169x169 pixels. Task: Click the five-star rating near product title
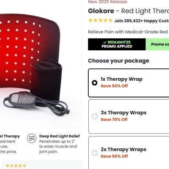pyautogui.click(x=100, y=20)
